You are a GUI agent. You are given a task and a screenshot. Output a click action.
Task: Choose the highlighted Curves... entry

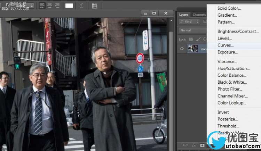[x=234, y=45]
